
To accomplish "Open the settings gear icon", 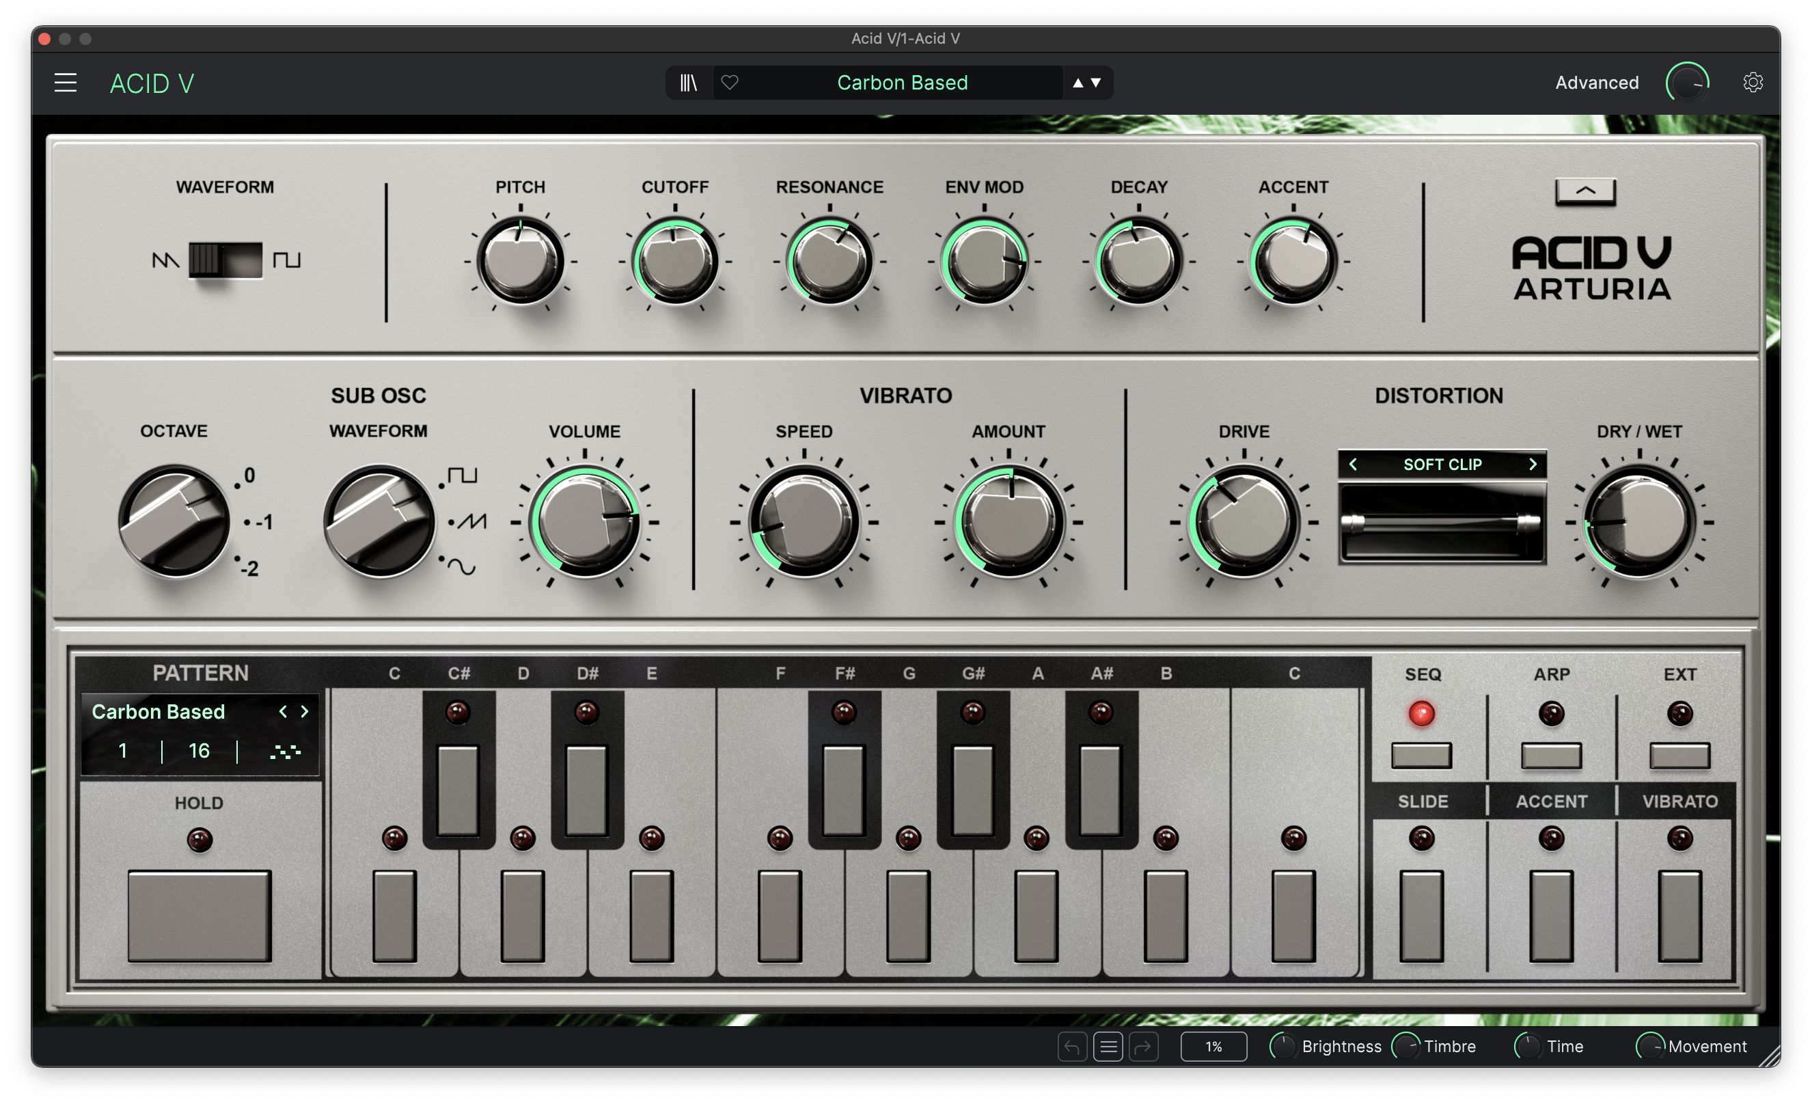I will coord(1753,83).
